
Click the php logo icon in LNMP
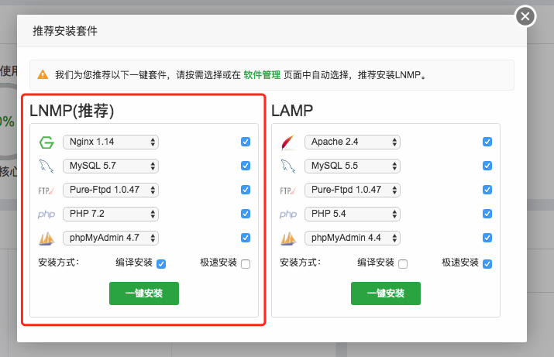click(46, 215)
